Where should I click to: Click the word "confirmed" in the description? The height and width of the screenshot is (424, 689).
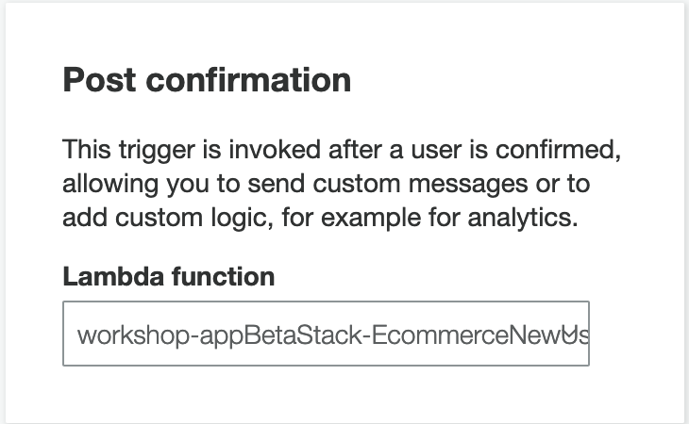[x=564, y=151]
